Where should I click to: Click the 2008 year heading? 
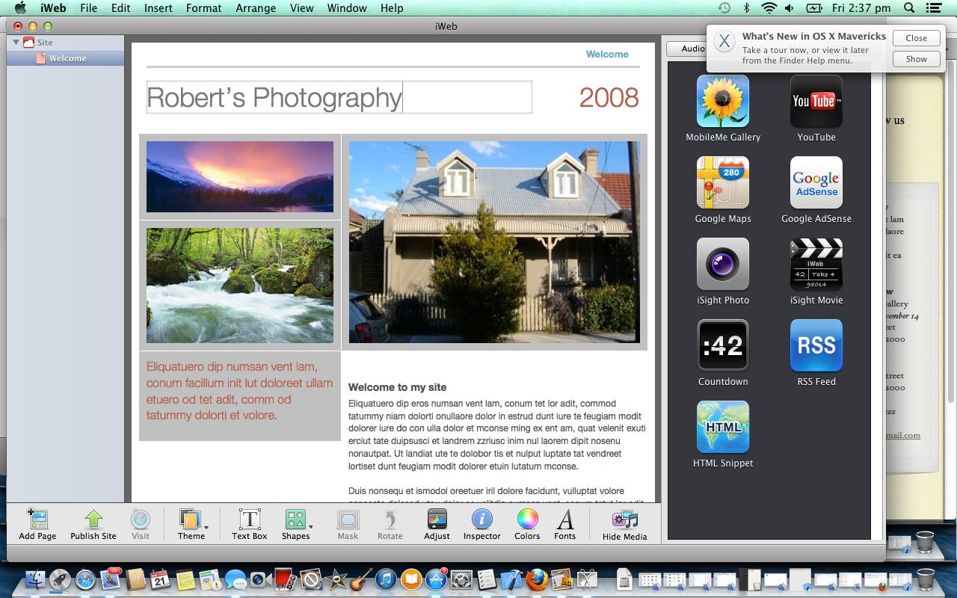coord(609,97)
